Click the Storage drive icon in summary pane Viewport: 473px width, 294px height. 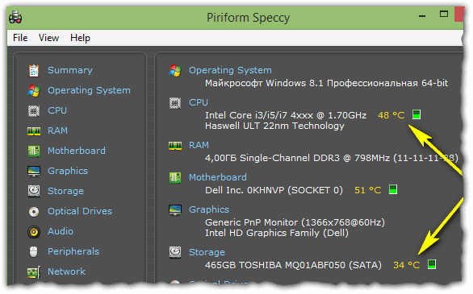click(x=175, y=252)
